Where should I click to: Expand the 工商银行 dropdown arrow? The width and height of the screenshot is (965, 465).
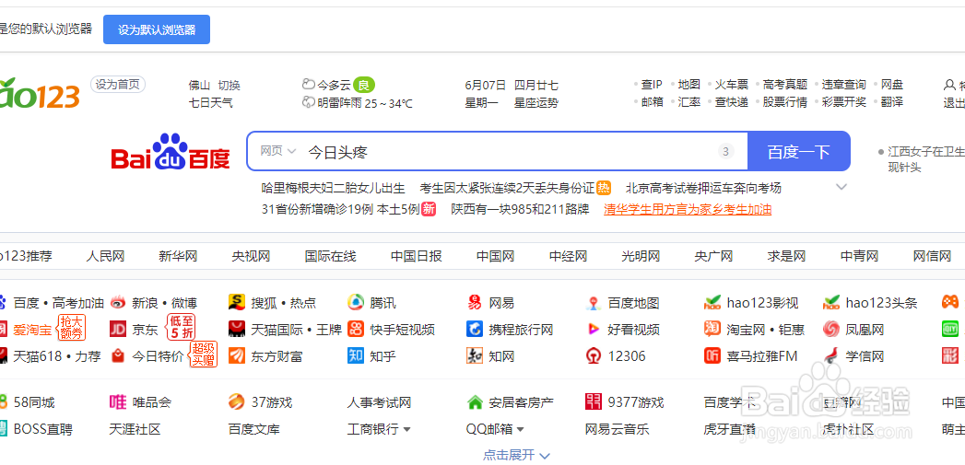click(x=406, y=429)
